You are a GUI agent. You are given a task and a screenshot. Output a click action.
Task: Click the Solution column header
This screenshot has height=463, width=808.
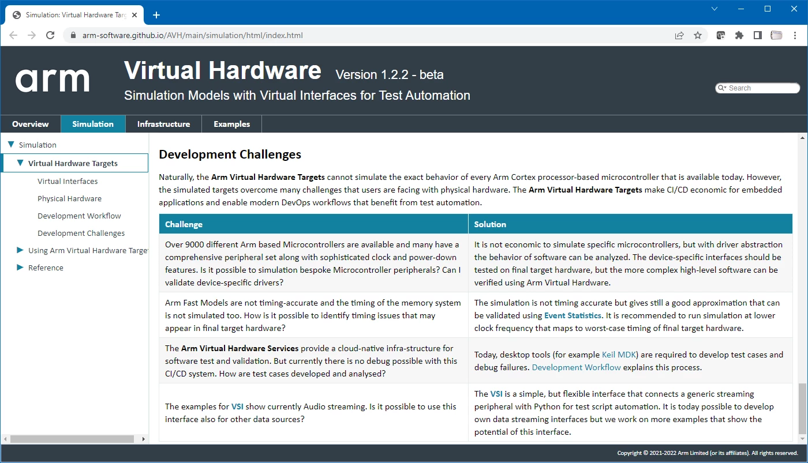tap(630, 224)
